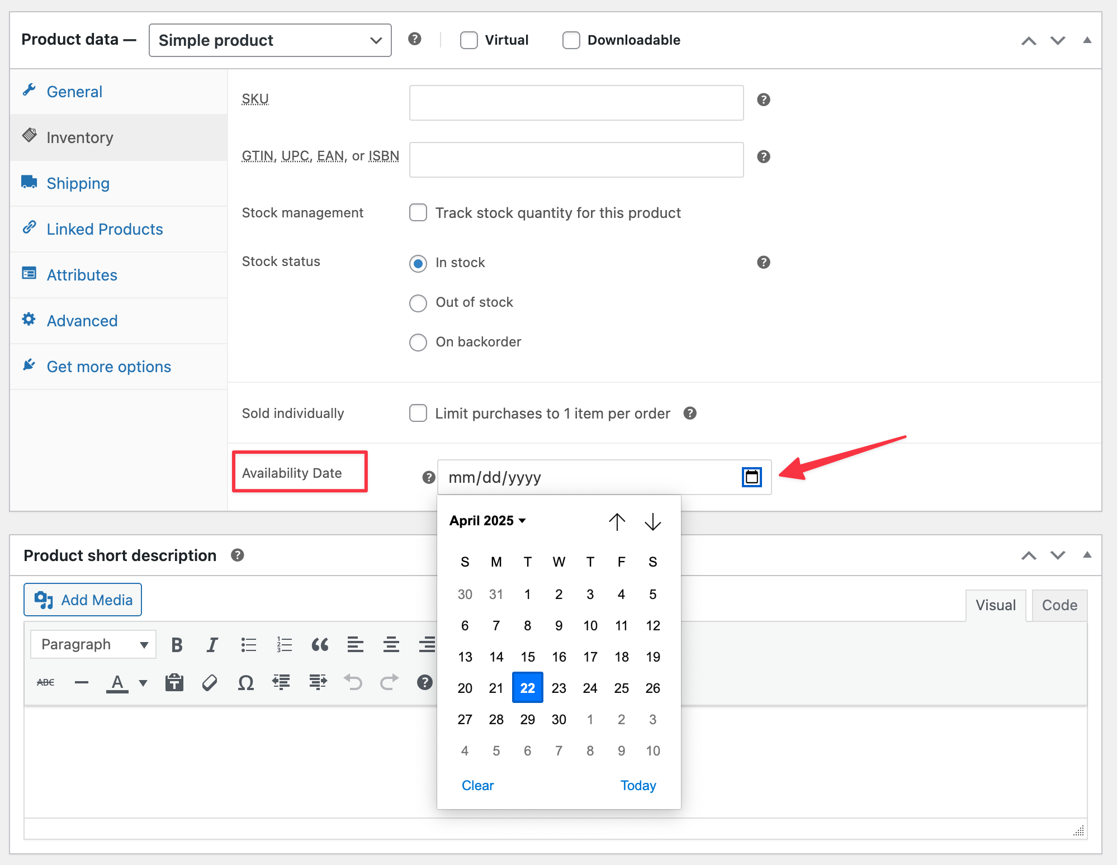Click help icon beside Stock status

764,262
